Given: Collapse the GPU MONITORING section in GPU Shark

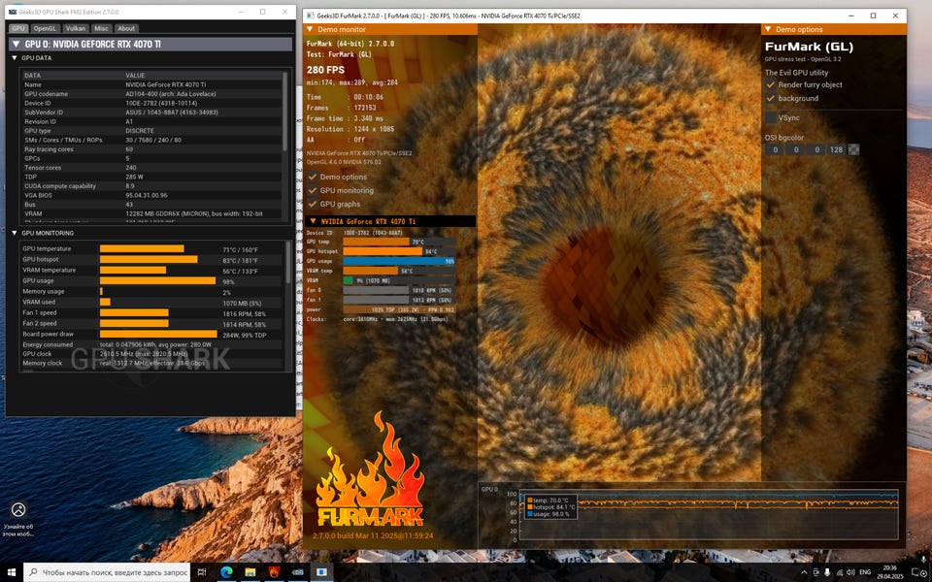Looking at the screenshot, I should click(x=16, y=233).
